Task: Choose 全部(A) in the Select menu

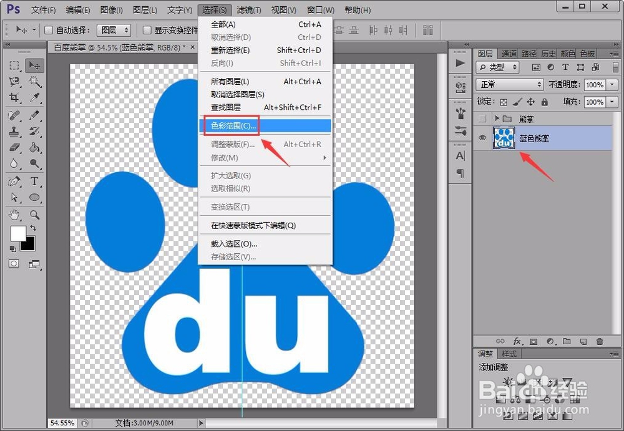Action: click(x=265, y=24)
